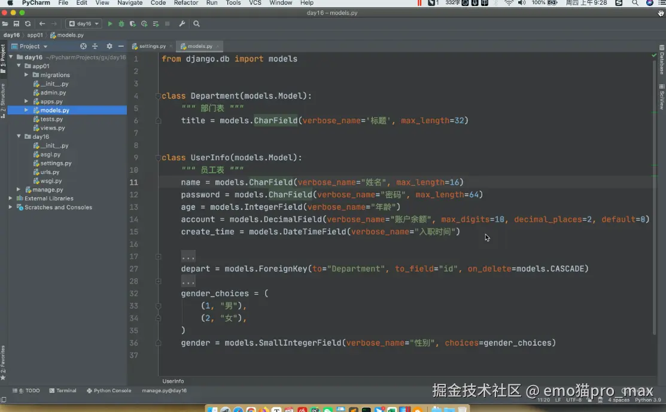666x412 pixels.
Task: Select views.py in the project tree
Action: [x=52, y=128]
